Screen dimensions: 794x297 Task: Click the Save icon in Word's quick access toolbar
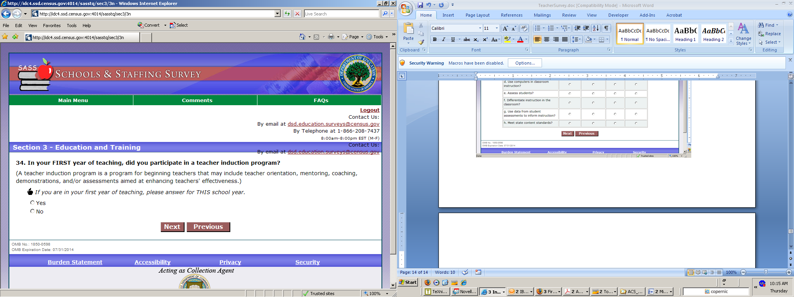click(x=420, y=5)
